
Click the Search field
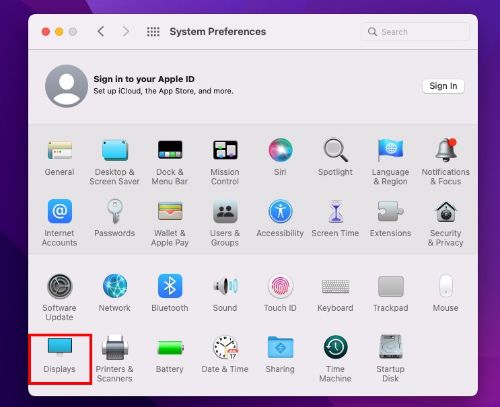(x=415, y=32)
